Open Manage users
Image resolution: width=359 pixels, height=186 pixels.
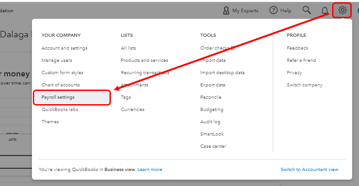click(57, 60)
